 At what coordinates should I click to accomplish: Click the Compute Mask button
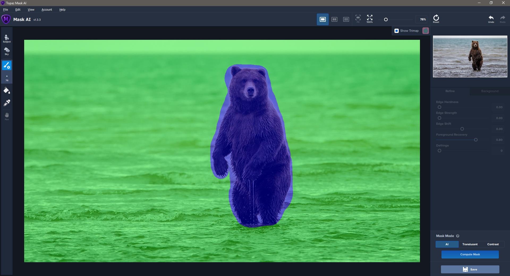click(470, 255)
